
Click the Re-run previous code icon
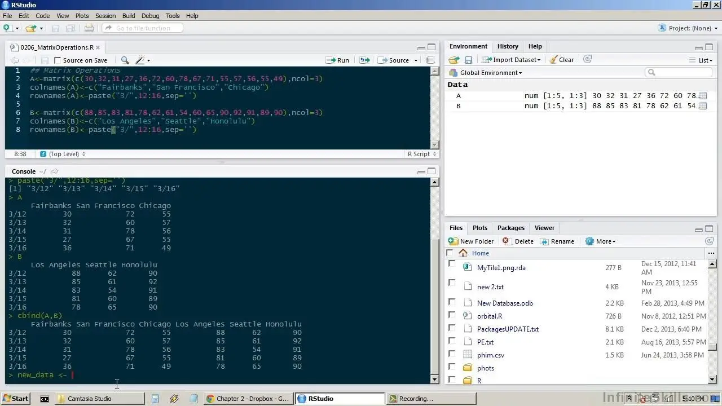pos(364,60)
